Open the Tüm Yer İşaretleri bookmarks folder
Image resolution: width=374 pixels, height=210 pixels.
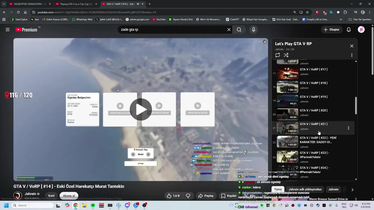pyautogui.click(x=360, y=20)
